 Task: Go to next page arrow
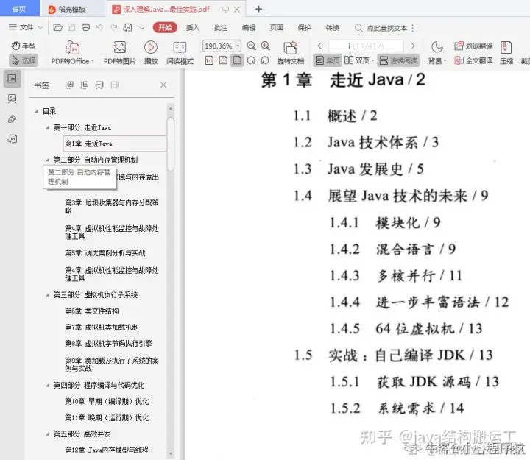tap(413, 46)
